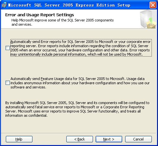158x146 pixels.
Task: Click the 'By installing Microsoft SQL Server' paragraph
Action: pos(77,109)
